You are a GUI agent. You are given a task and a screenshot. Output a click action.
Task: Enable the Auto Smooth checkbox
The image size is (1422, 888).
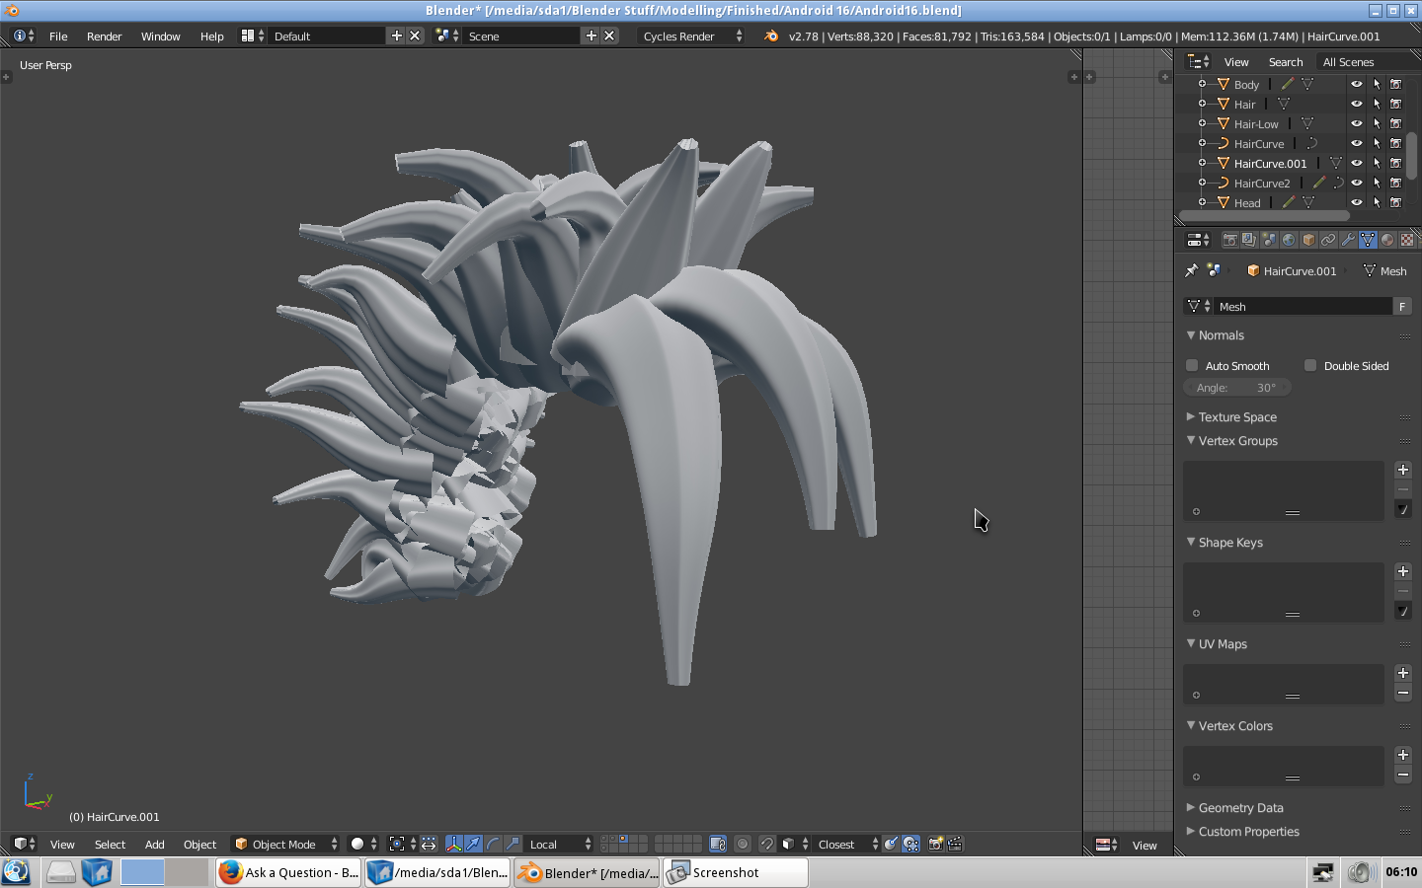tap(1192, 365)
